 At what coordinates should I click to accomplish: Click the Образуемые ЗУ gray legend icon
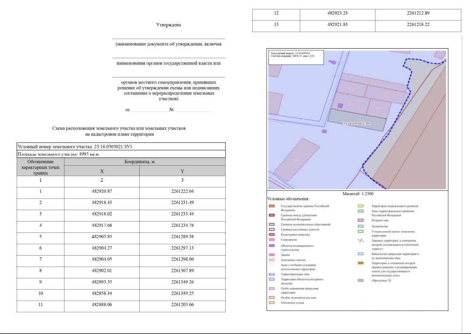tap(361, 281)
